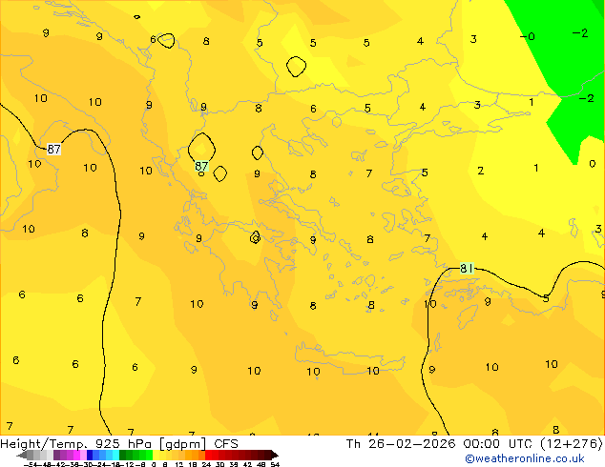The width and height of the screenshot is (605, 467).
Task: Click the large closed contour circle near '5' values
Action: [x=296, y=67]
